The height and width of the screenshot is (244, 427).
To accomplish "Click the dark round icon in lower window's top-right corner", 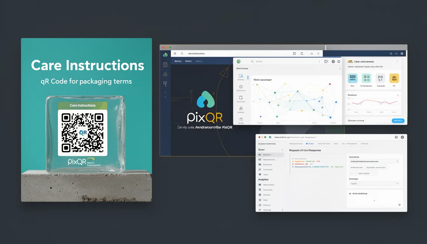I will click(x=402, y=137).
